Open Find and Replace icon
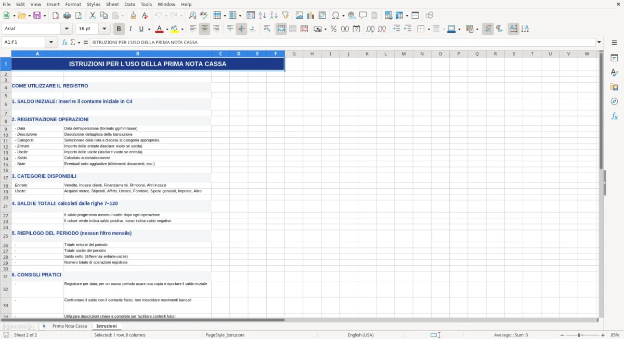The height and width of the screenshot is (339, 624). click(192, 16)
